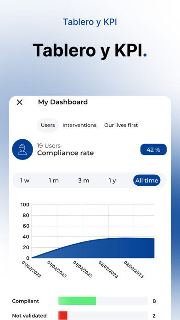Click the Compliance rate heading

pos(66,153)
